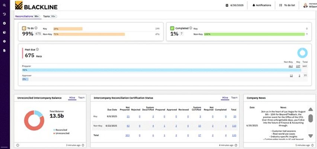Click info icon next to Past due
317x149 pixels.
pyautogui.click(x=37, y=49)
